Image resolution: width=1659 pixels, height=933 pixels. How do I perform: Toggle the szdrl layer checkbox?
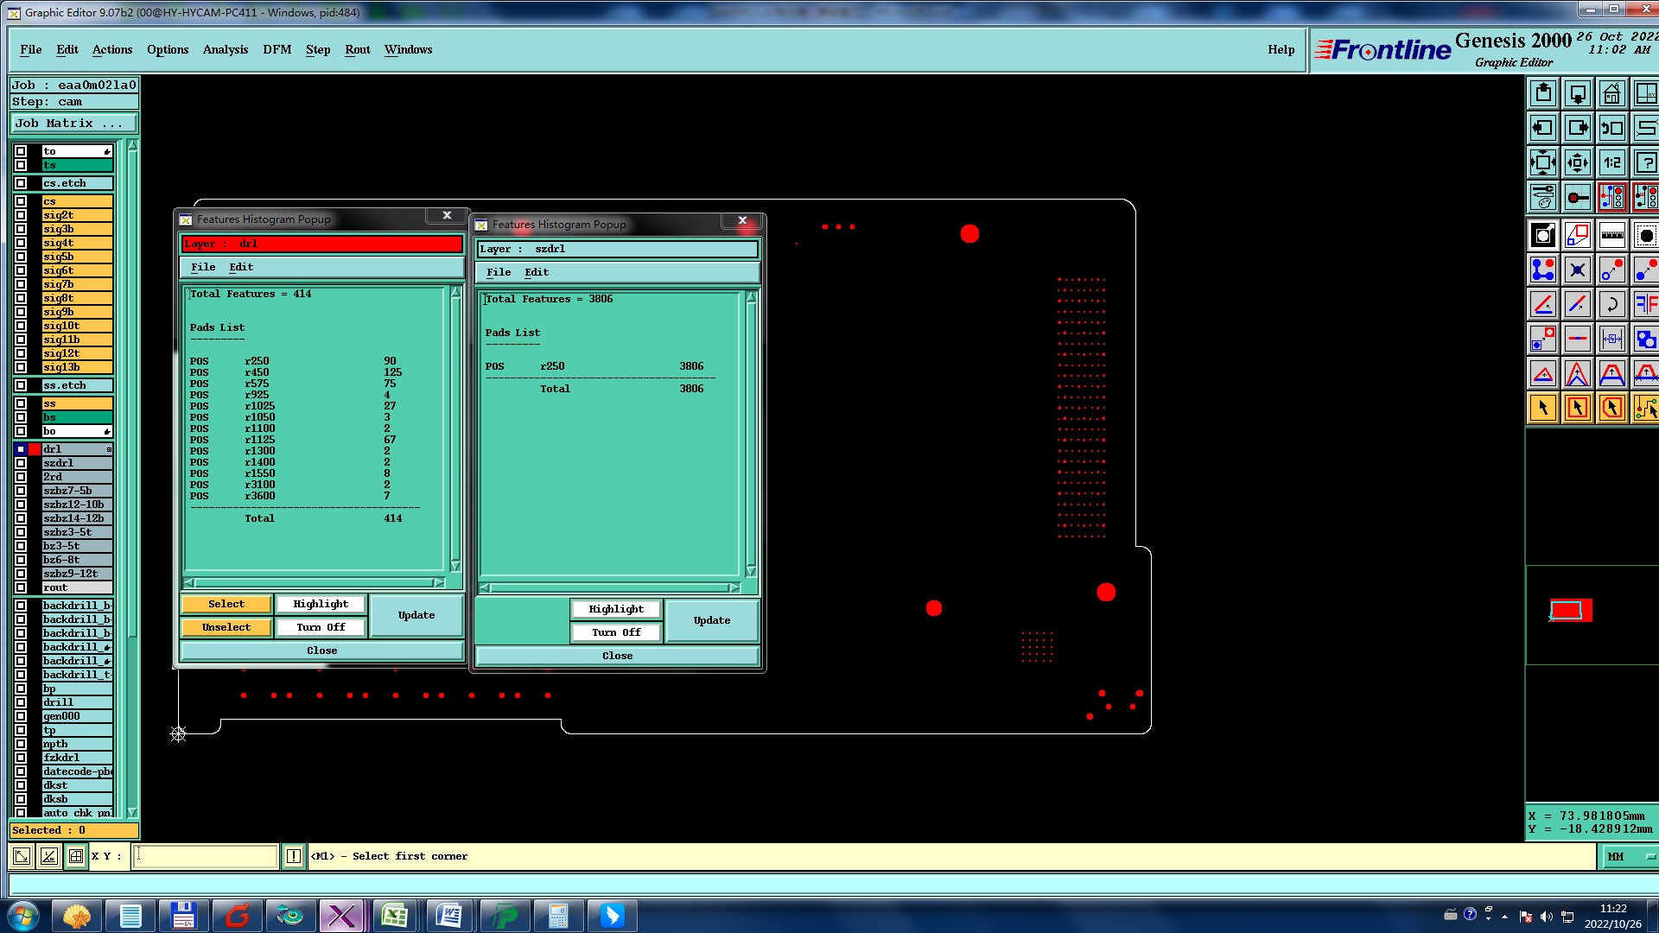(21, 463)
